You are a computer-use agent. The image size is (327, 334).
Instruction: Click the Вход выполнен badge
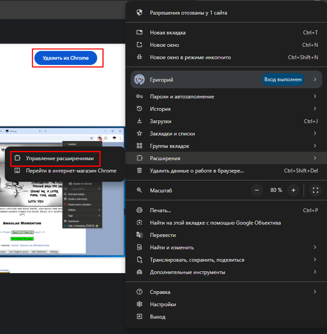283,79
